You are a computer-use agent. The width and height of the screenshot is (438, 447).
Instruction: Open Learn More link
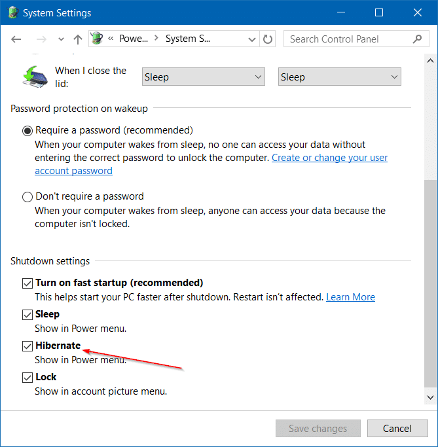coord(350,297)
